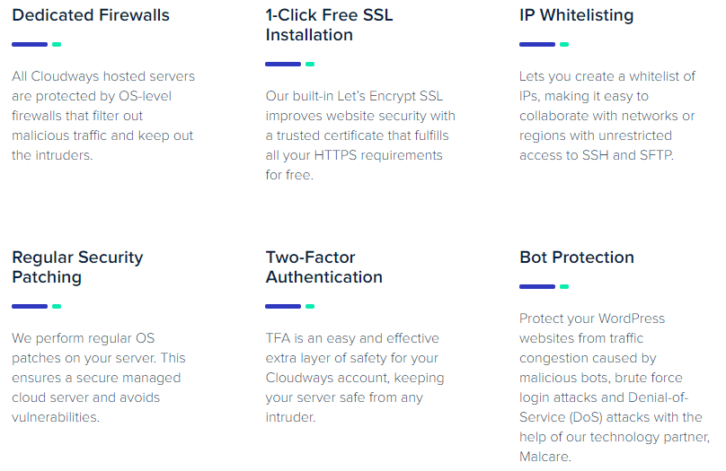Click the Dedicated Firewalls heading
726x471 pixels.
[x=91, y=15]
